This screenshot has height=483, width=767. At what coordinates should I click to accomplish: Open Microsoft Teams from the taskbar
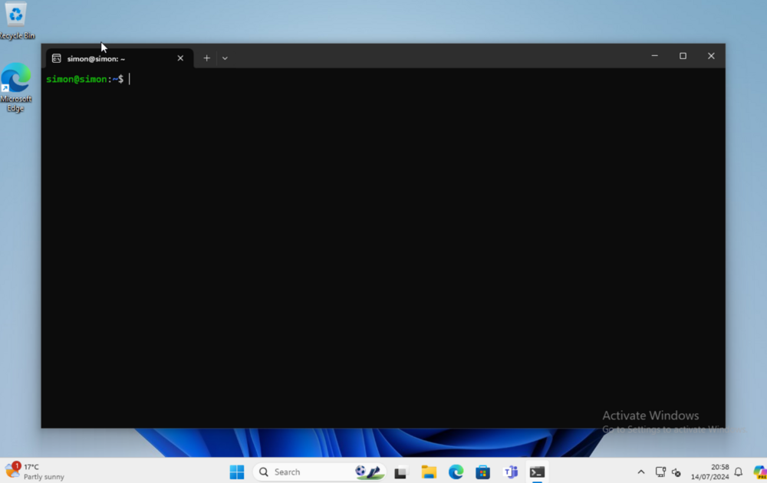click(510, 472)
